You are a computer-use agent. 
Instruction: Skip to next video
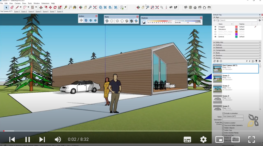pos(42,140)
